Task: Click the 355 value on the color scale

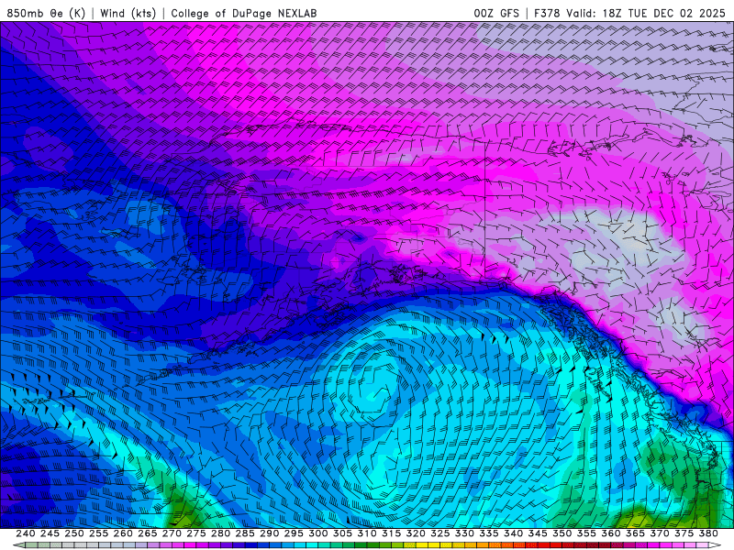Action: tap(586, 533)
